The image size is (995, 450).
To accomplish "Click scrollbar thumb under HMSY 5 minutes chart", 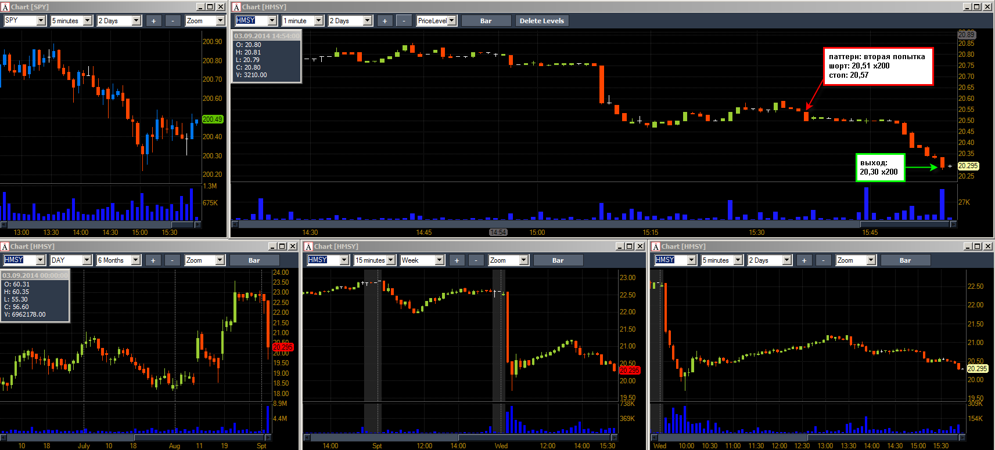I will click(883, 437).
